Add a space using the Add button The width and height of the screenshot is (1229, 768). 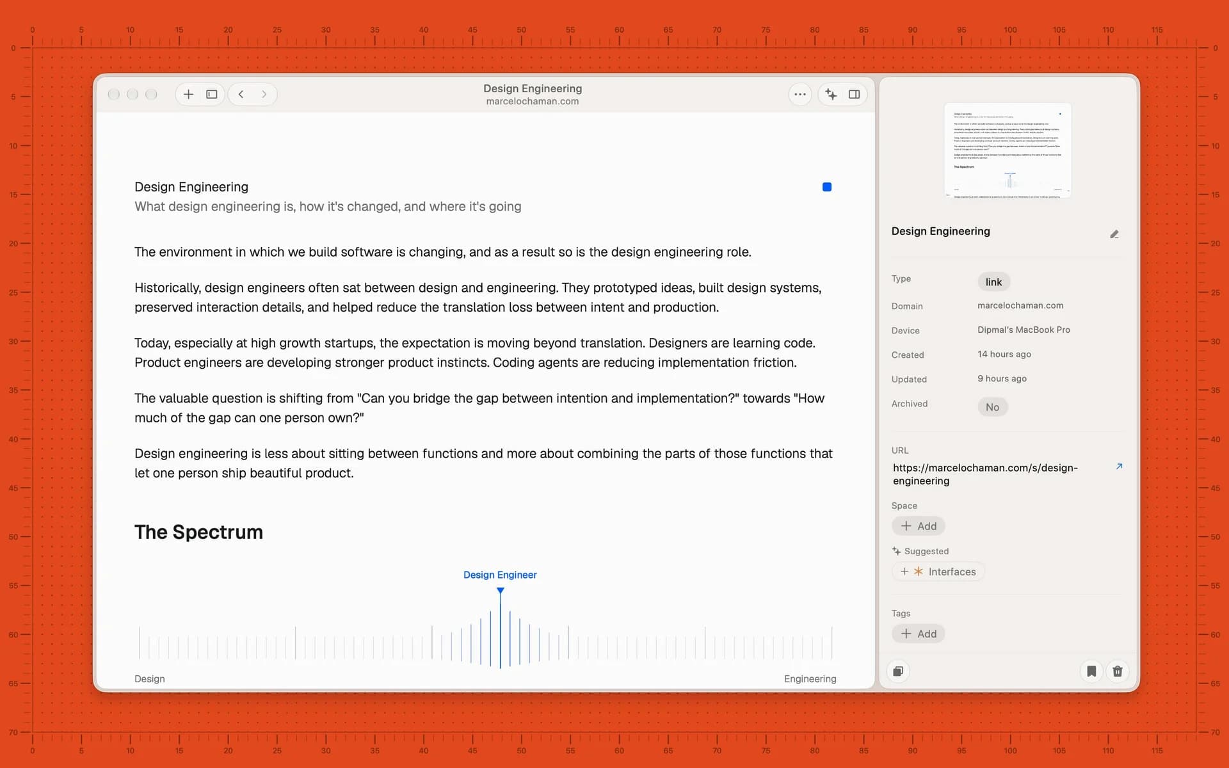point(919,526)
